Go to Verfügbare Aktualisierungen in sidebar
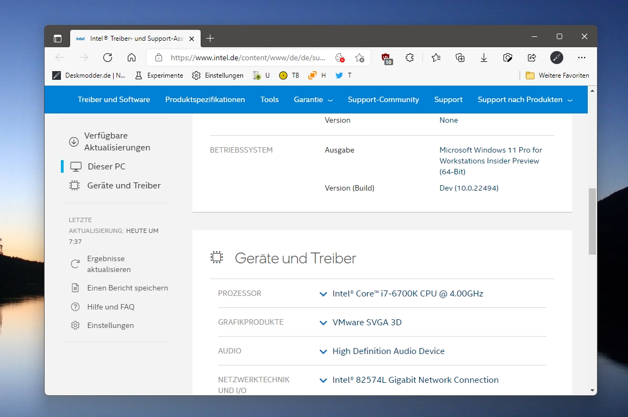This screenshot has width=628, height=417. point(117,142)
